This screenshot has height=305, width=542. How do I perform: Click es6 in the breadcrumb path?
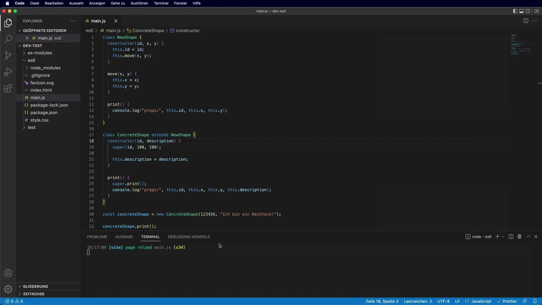89,30
